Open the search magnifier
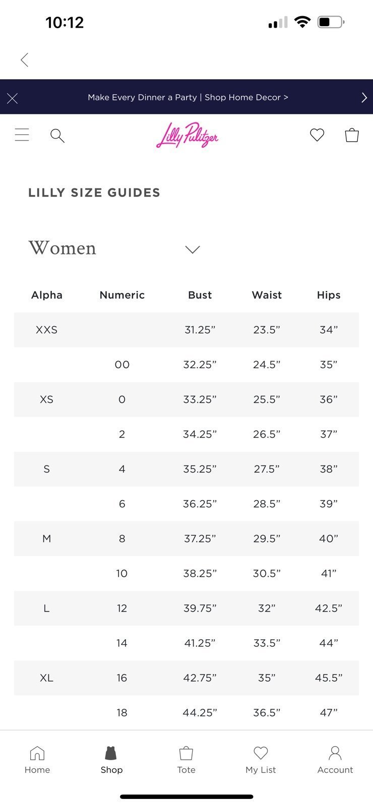This screenshot has width=373, height=806. coord(57,136)
